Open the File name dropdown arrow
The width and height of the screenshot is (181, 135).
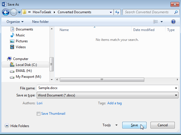(176, 88)
